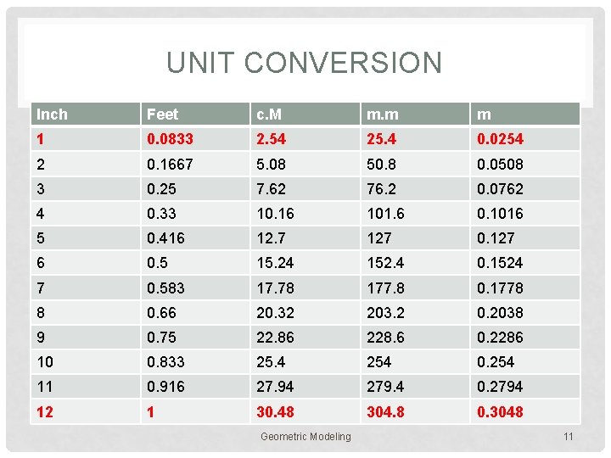Click the 0.0762 value cell
Screen dimensions: 611x458
coord(500,188)
